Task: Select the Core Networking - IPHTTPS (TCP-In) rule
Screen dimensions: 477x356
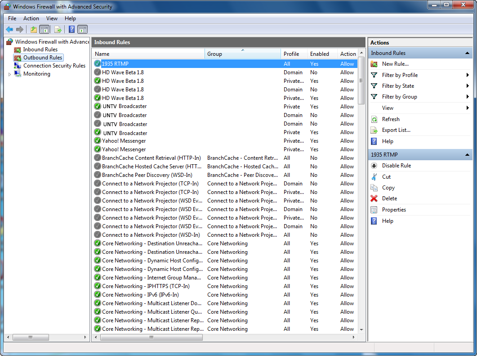Action: 225,286
